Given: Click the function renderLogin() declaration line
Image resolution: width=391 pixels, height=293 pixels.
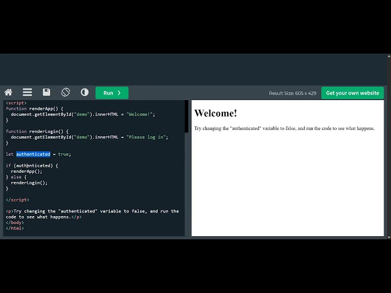Looking at the screenshot, I should (37, 131).
